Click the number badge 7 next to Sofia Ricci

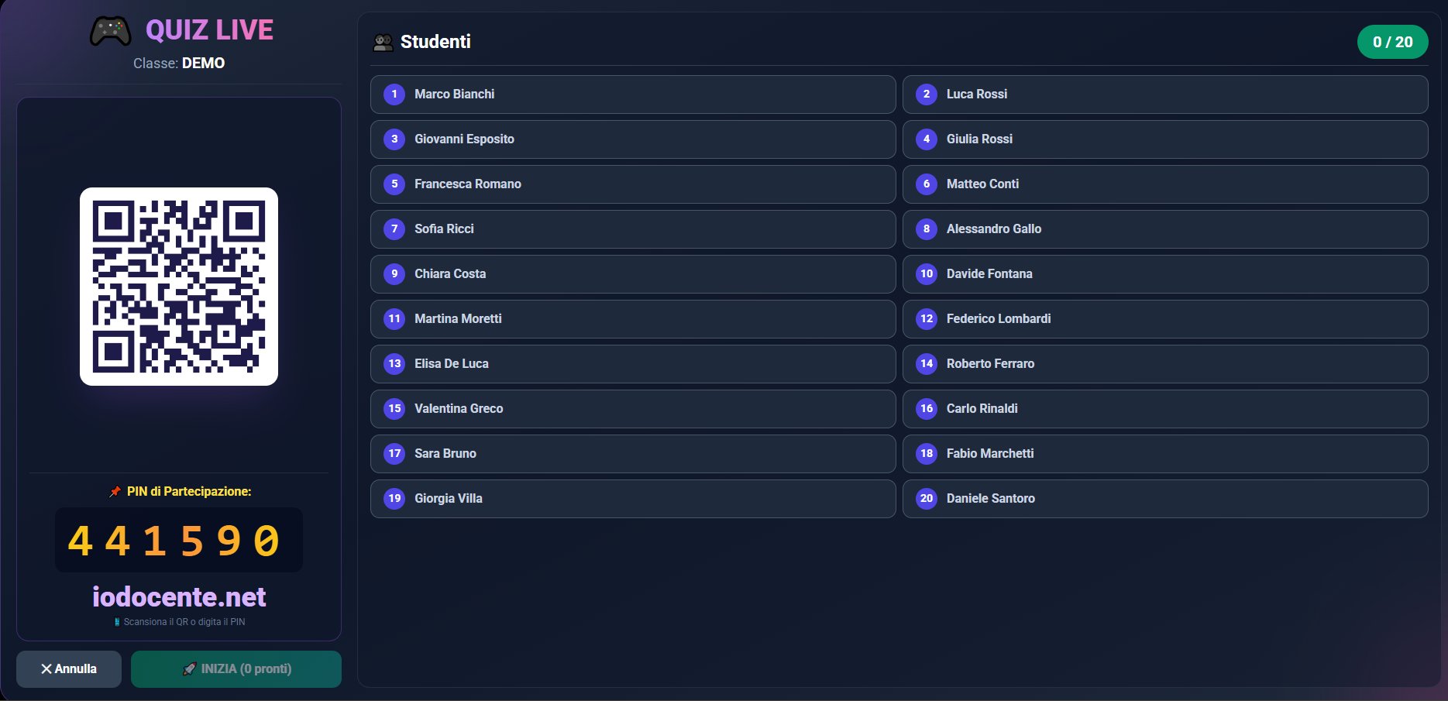click(x=394, y=229)
